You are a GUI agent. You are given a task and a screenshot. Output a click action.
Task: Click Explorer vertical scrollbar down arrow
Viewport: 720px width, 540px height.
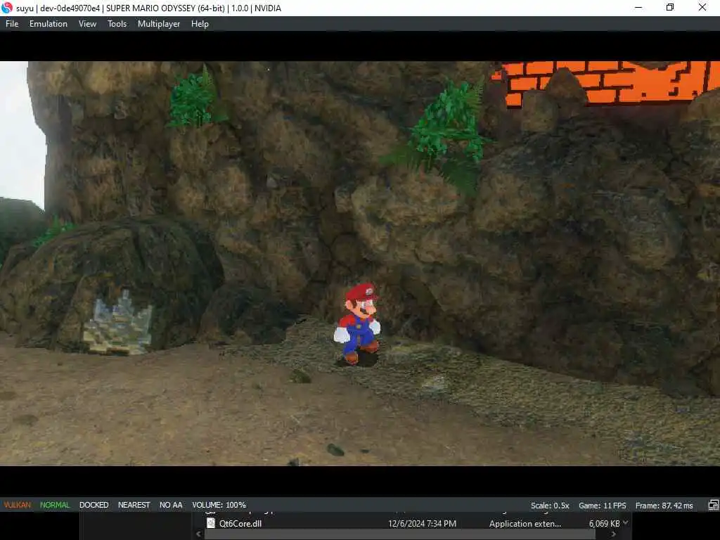pos(625,522)
